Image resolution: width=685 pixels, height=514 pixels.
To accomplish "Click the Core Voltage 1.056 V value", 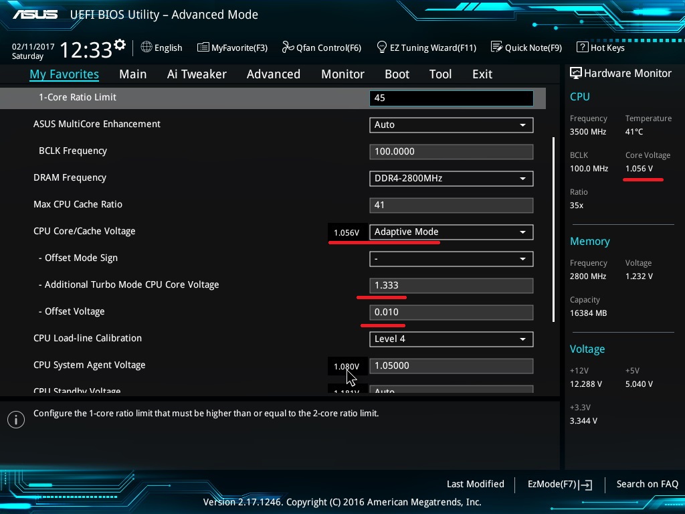I will [x=639, y=169].
